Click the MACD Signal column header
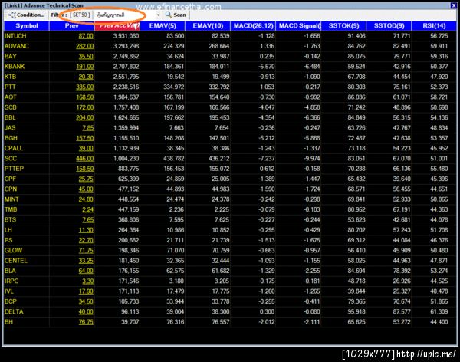 (298, 26)
